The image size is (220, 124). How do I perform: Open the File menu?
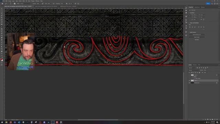coord(4,1)
